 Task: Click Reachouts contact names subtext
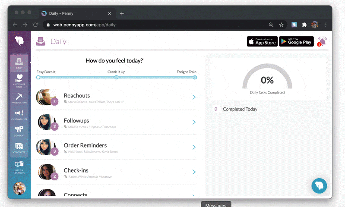[x=96, y=102]
